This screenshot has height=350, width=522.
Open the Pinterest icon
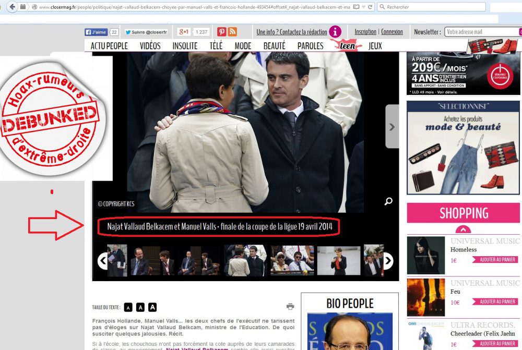(222, 32)
